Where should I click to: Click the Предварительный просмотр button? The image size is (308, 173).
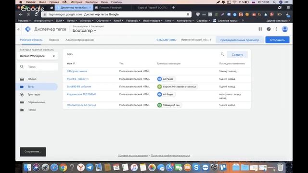(x=240, y=40)
